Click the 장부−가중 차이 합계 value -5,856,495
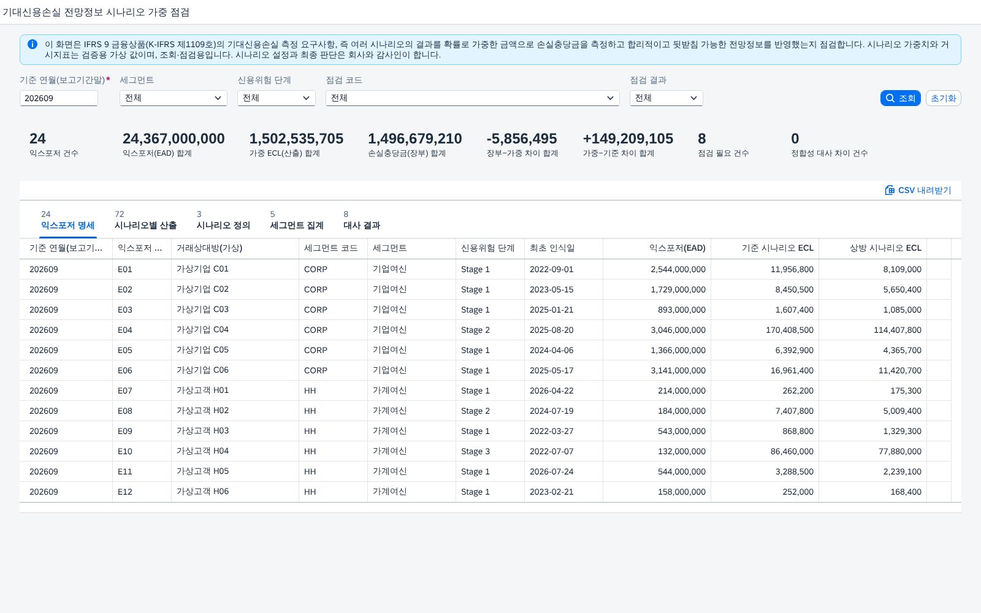The width and height of the screenshot is (981, 613). (x=522, y=139)
